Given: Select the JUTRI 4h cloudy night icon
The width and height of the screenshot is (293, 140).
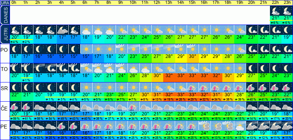Looking at the screenshot, I should (62, 30).
